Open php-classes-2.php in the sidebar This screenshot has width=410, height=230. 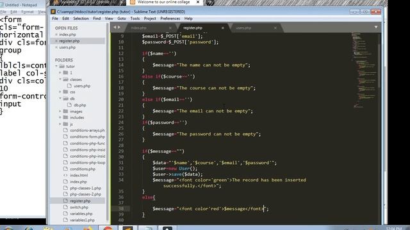(x=85, y=194)
